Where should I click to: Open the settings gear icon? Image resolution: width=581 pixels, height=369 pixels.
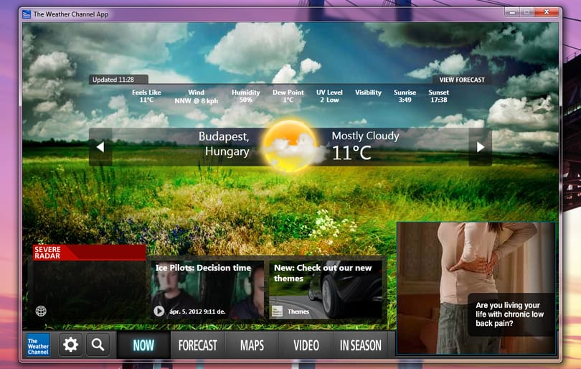70,345
